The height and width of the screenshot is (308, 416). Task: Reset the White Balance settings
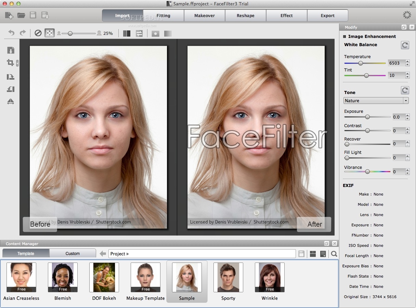405,45
